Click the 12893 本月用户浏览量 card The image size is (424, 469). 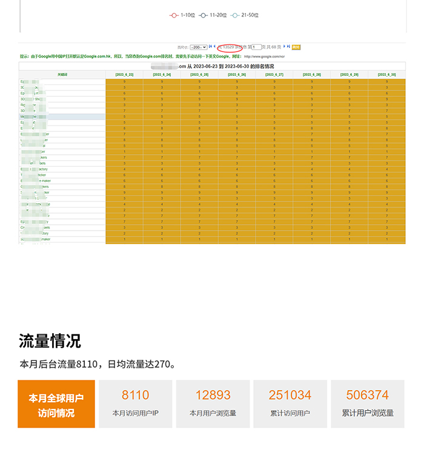213,404
